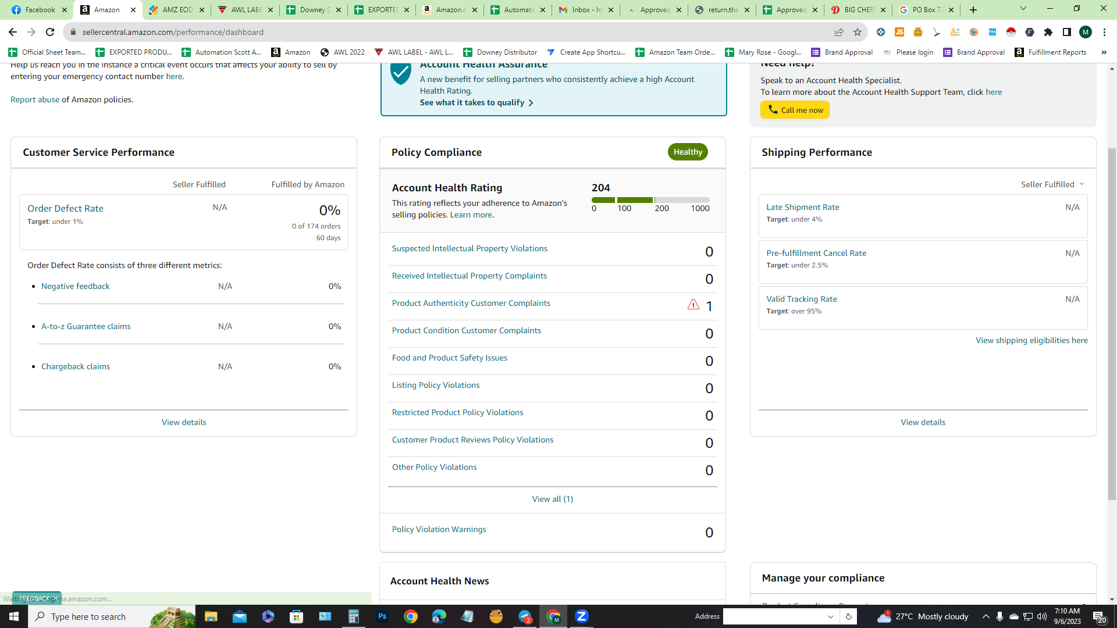Viewport: 1117px width, 628px height.
Task: Expand the Seller Fulfilled shipping dropdown
Action: coord(1052,184)
